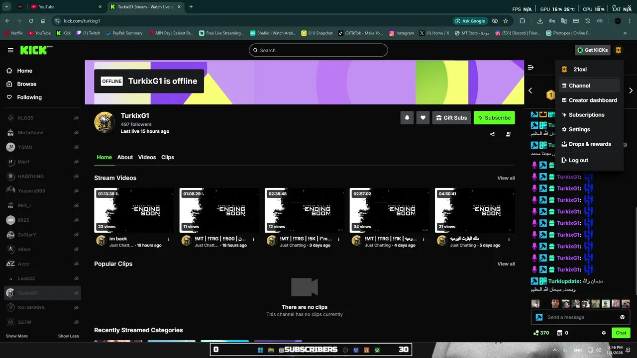The width and height of the screenshot is (637, 358).
Task: Click the Subscribe button
Action: click(x=494, y=118)
